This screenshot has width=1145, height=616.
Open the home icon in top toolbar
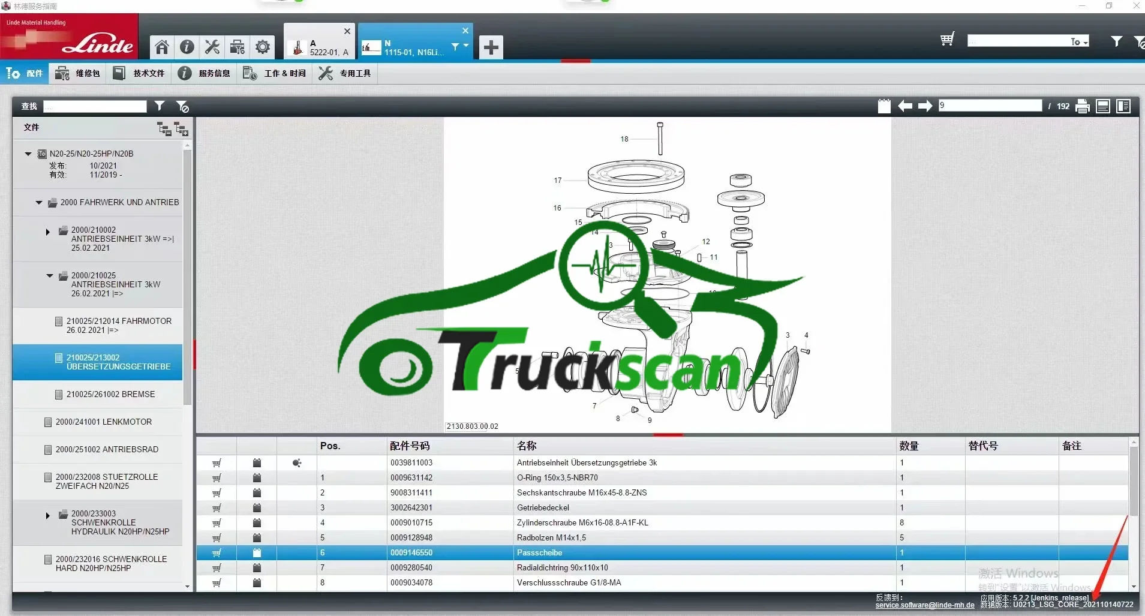[161, 47]
